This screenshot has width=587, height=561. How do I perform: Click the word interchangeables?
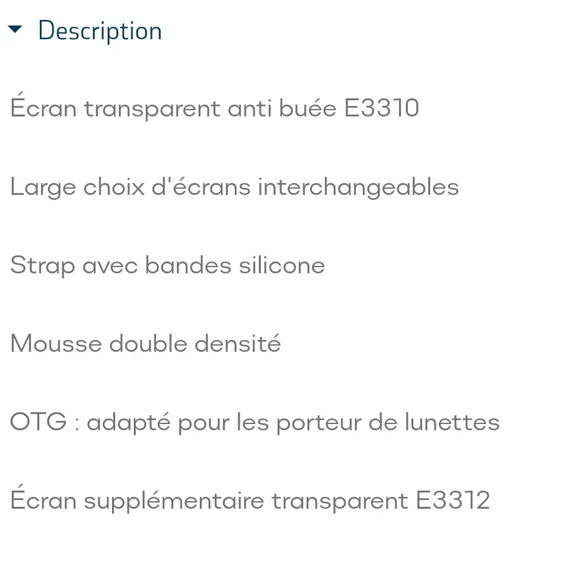click(359, 186)
